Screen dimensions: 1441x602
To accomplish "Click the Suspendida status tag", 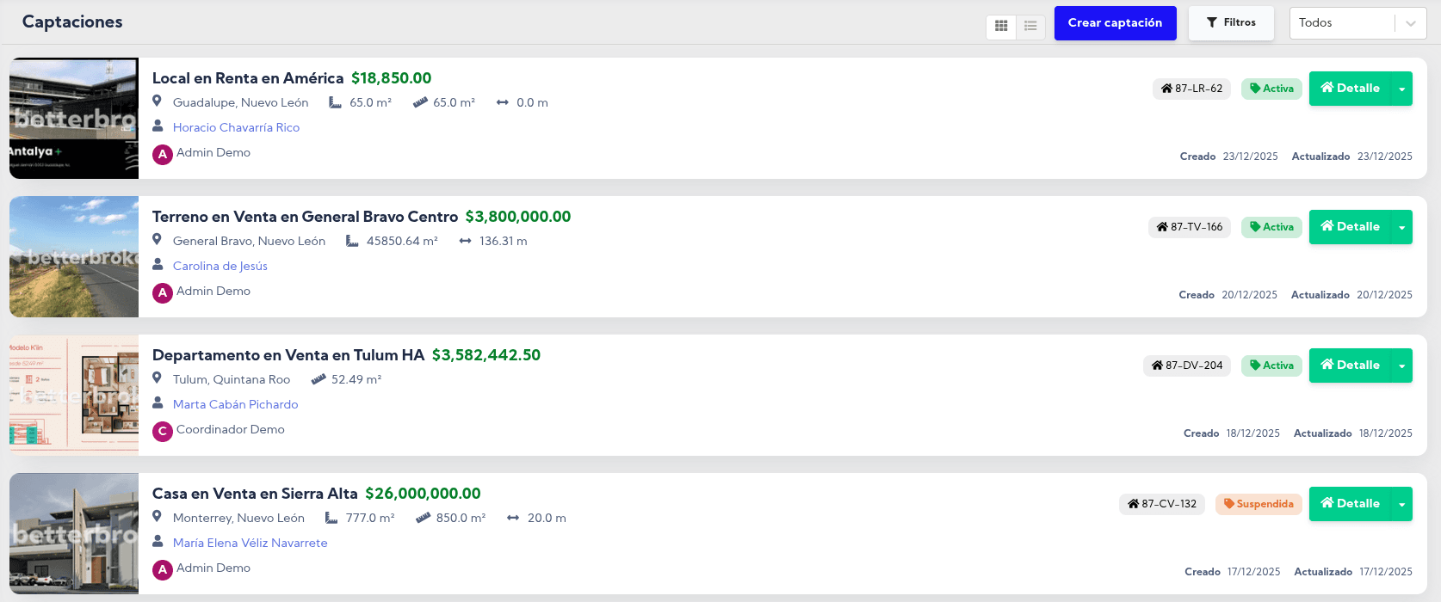I will [1259, 504].
